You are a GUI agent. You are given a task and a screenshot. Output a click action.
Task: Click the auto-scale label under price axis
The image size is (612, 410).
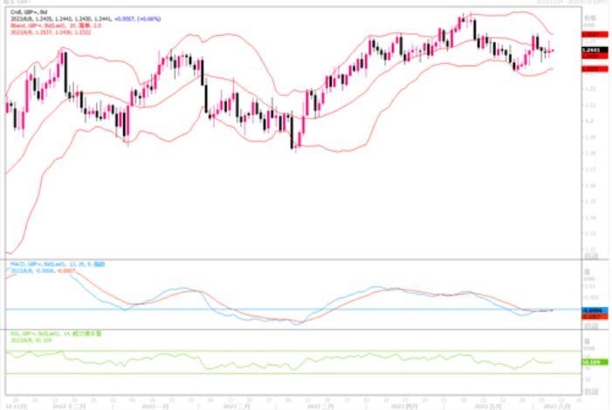(591, 255)
